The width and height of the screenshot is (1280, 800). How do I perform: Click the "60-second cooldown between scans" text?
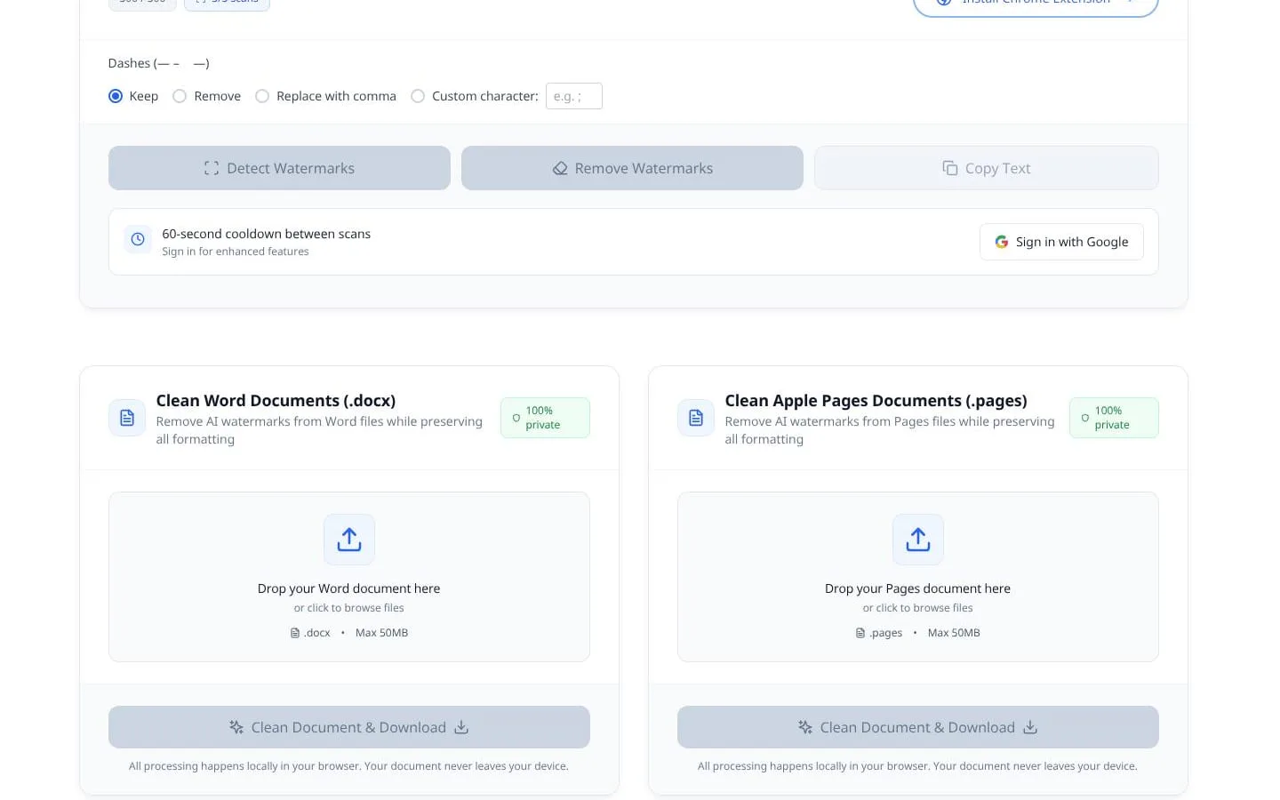pos(267,234)
